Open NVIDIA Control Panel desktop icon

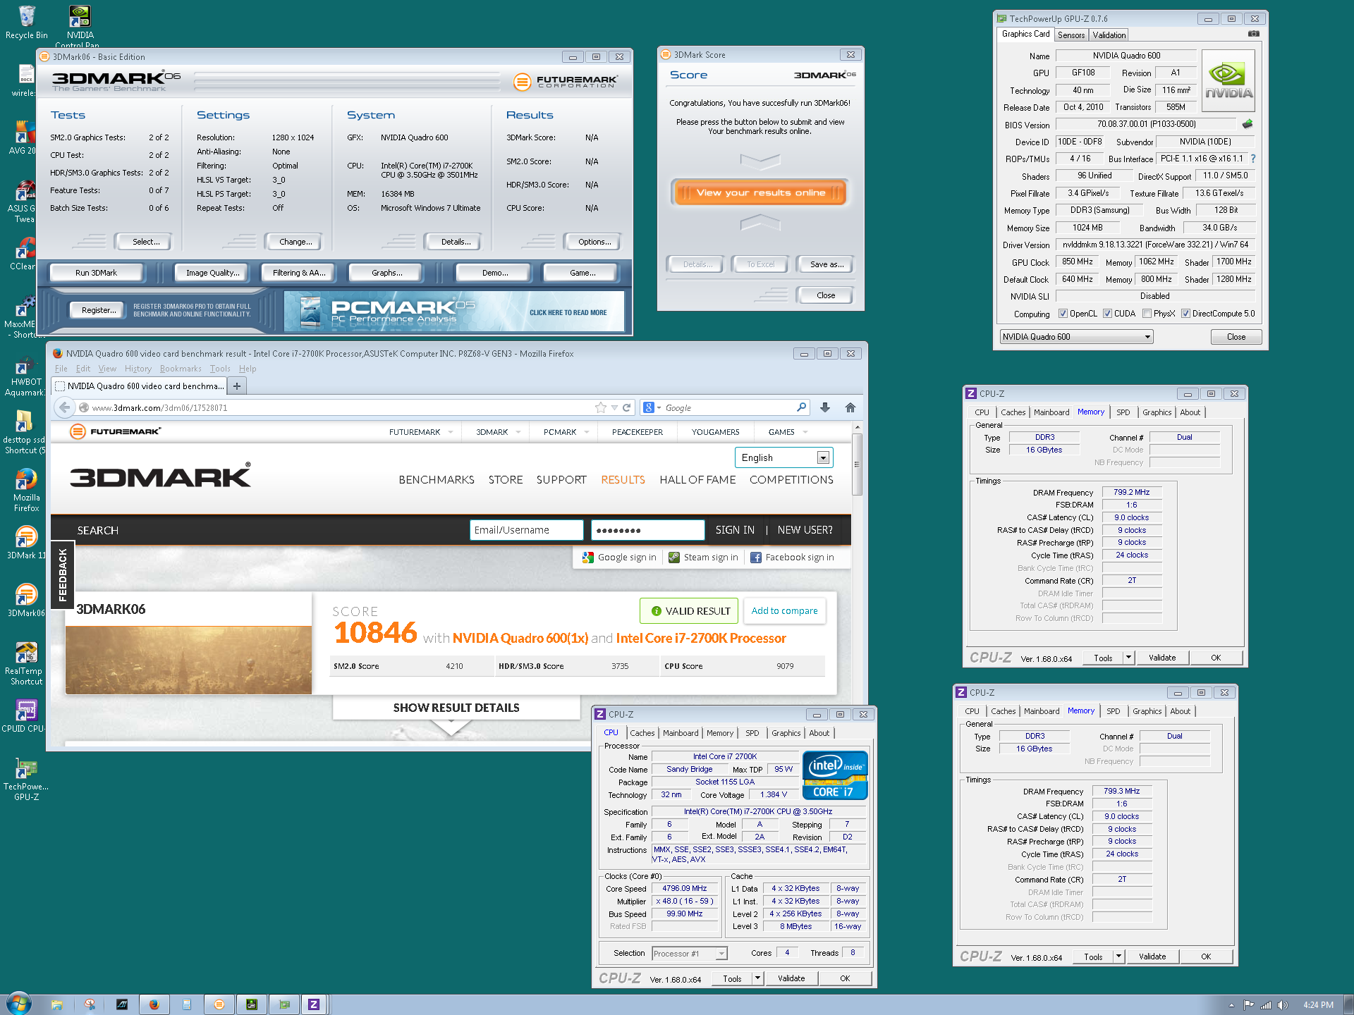[x=80, y=25]
